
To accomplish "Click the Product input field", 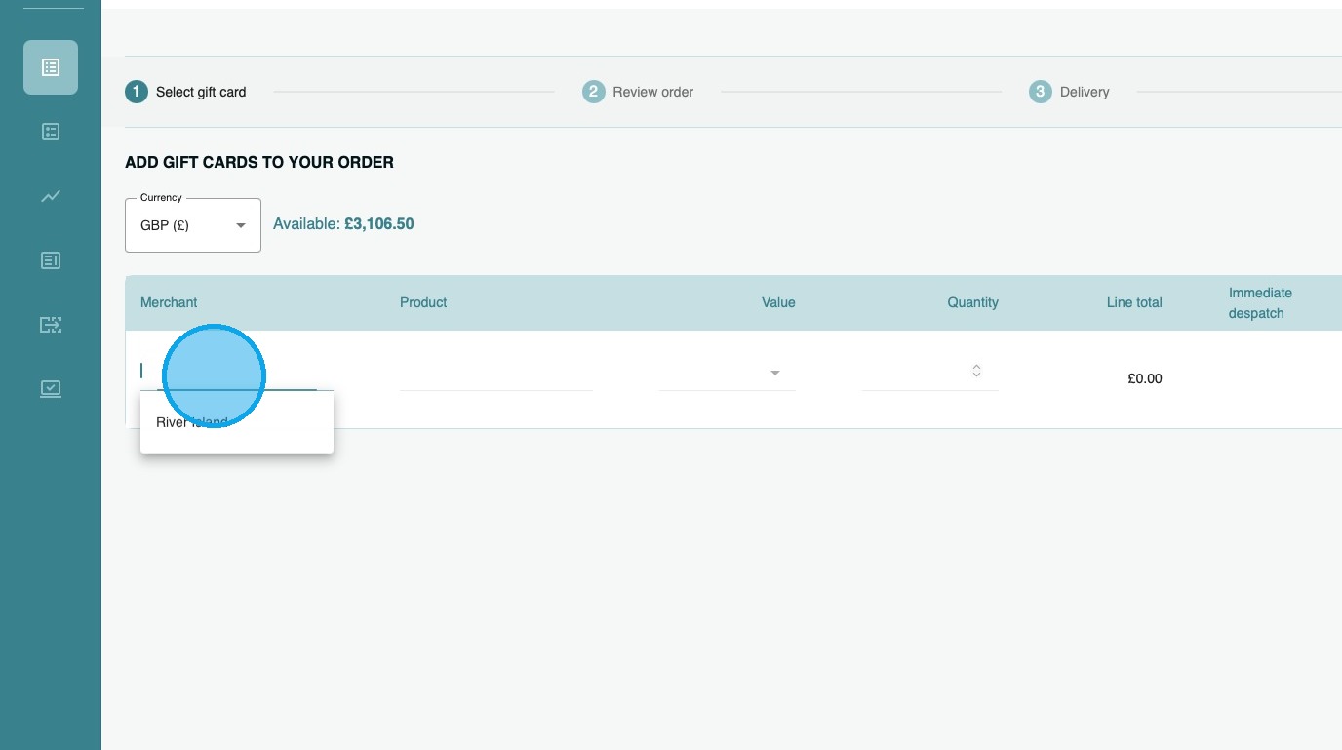I will click(496, 372).
